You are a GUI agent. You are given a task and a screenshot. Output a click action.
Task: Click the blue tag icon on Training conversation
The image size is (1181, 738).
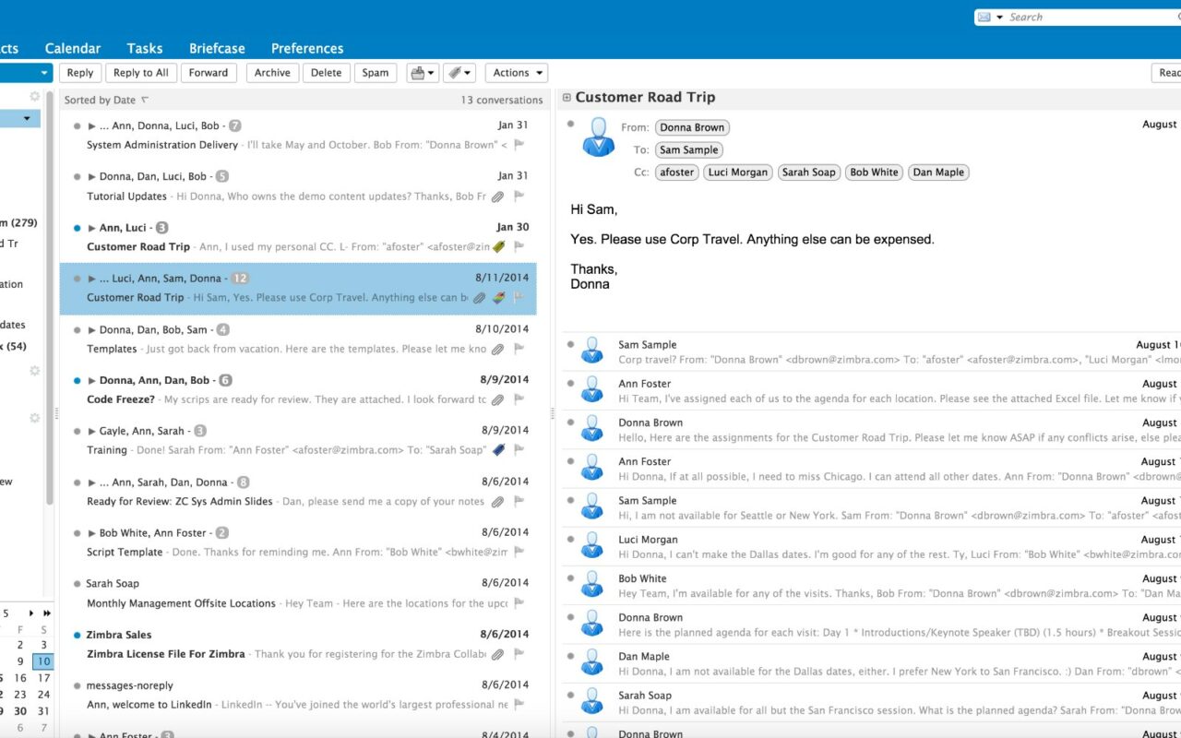[x=499, y=450]
